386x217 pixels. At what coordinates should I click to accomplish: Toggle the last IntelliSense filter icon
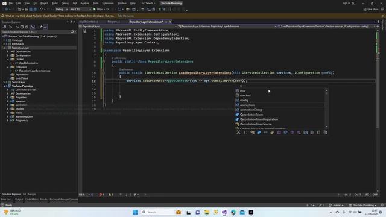tap(325, 133)
